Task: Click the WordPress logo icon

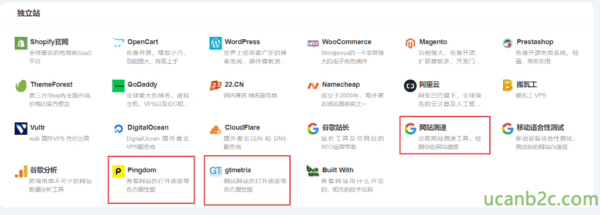Action: tap(216, 43)
